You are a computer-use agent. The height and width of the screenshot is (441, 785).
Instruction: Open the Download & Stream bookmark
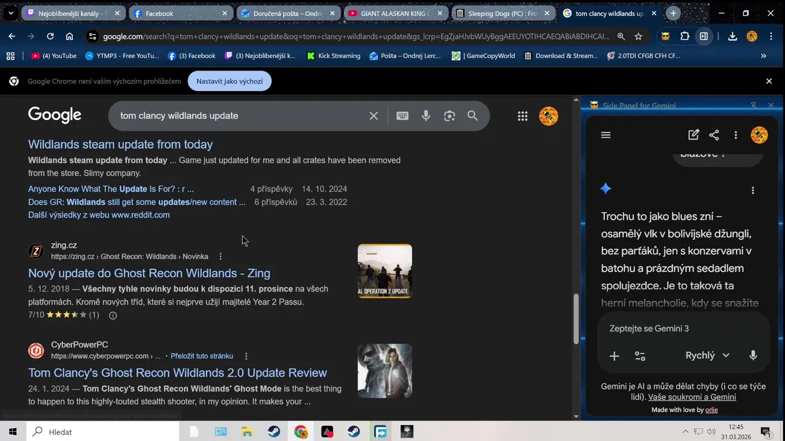click(561, 56)
